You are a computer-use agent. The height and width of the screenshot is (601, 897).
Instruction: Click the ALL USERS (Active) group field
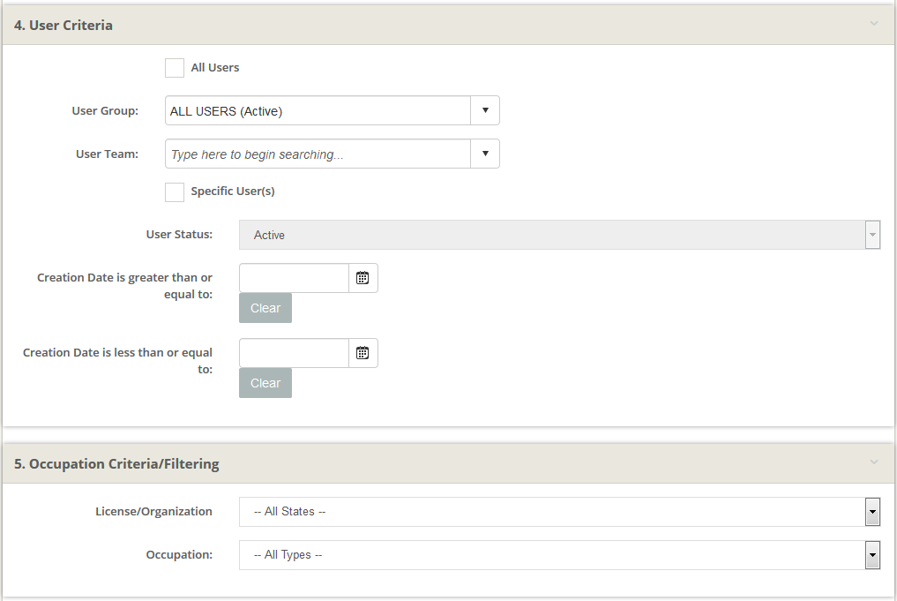coord(318,111)
